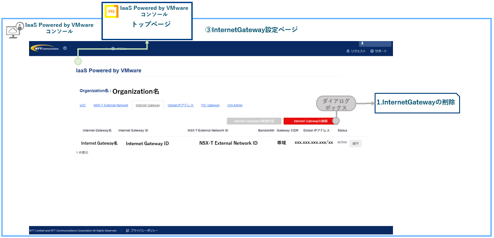The height and width of the screenshot is (238, 494).
Task: Click Internet Gatewayの新規作成 button
Action: point(253,121)
